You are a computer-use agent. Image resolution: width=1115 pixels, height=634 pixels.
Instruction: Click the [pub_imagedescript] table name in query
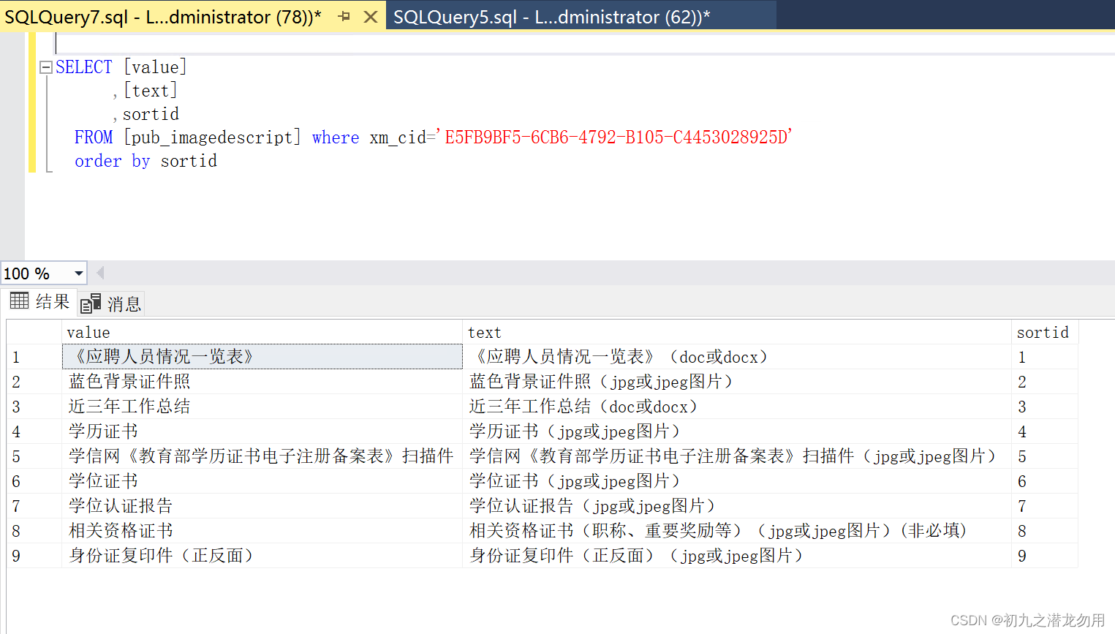point(212,137)
